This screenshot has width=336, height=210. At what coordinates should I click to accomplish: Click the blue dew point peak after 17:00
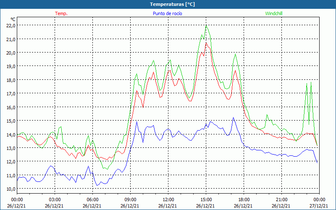point(234,118)
